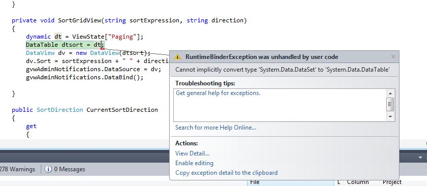Click the troubleshooting tips scrollbar thumb
The image size is (427, 186).
click(390, 104)
